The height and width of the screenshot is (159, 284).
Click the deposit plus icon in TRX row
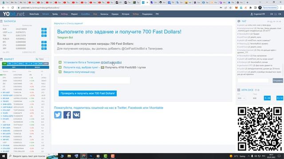43,35
